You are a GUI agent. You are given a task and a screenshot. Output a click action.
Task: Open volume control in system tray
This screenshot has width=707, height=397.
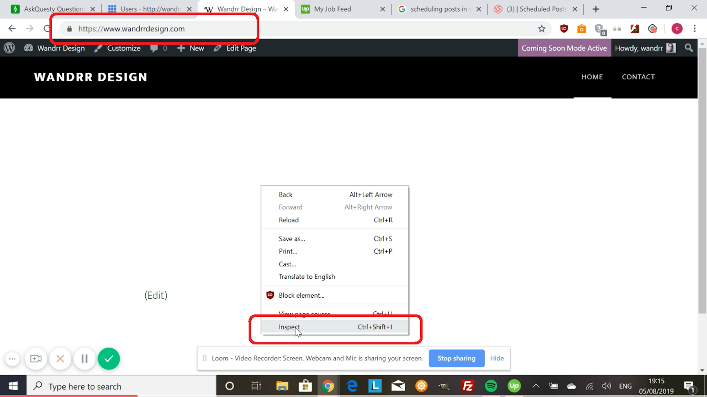607,386
